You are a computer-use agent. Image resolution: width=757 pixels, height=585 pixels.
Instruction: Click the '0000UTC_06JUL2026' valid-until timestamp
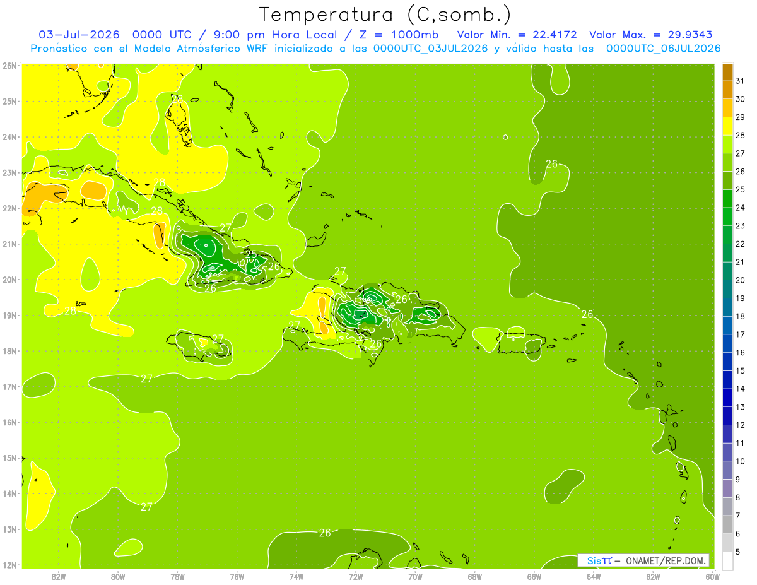pyautogui.click(x=663, y=48)
